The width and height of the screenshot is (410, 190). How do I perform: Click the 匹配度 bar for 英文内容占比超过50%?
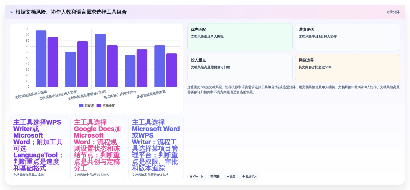[x=130, y=71]
